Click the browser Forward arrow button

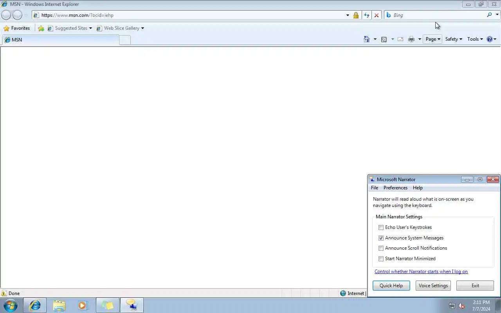(17, 15)
